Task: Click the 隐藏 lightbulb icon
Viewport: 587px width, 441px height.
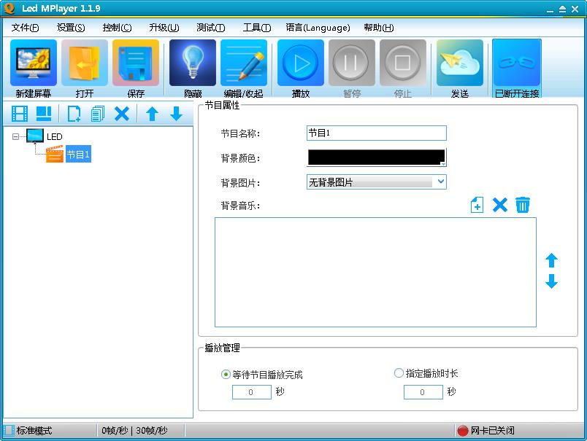Action: (x=193, y=63)
